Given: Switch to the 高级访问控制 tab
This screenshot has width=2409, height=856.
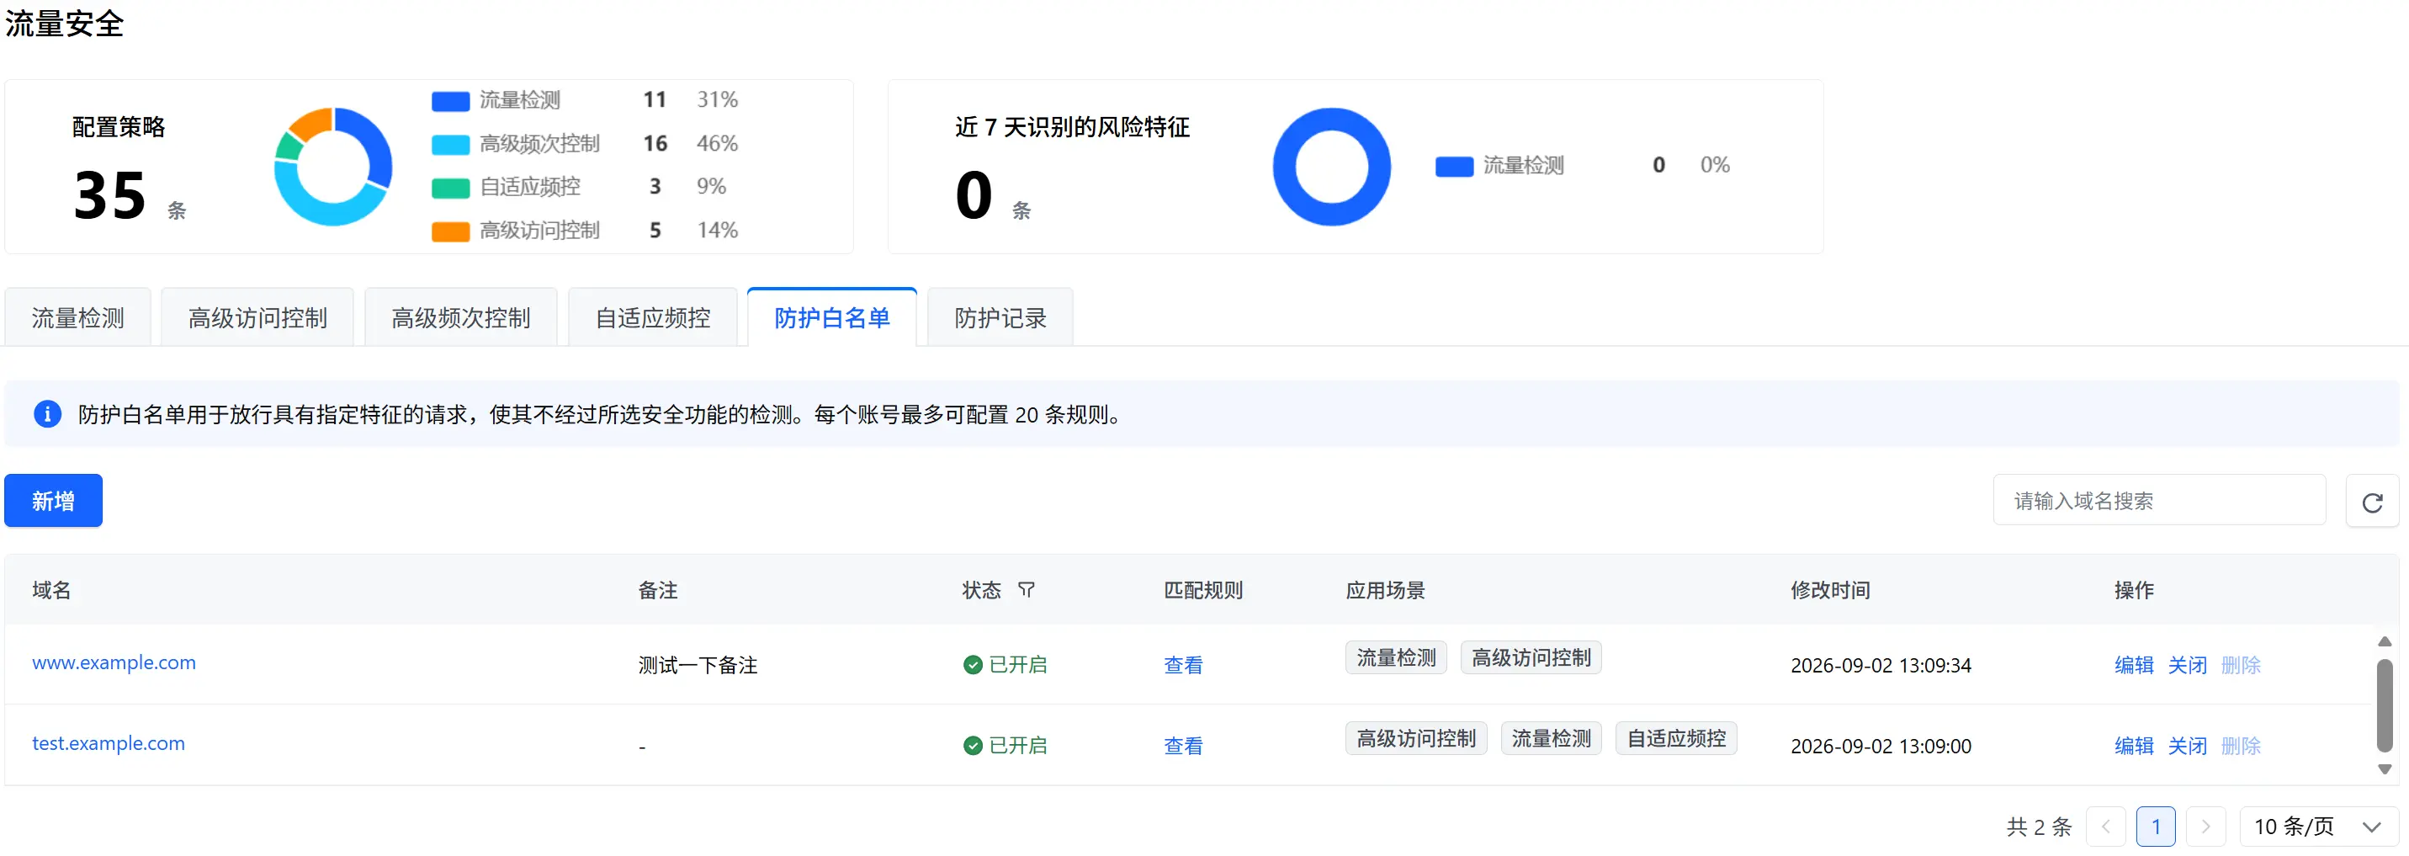Looking at the screenshot, I should pos(257,318).
